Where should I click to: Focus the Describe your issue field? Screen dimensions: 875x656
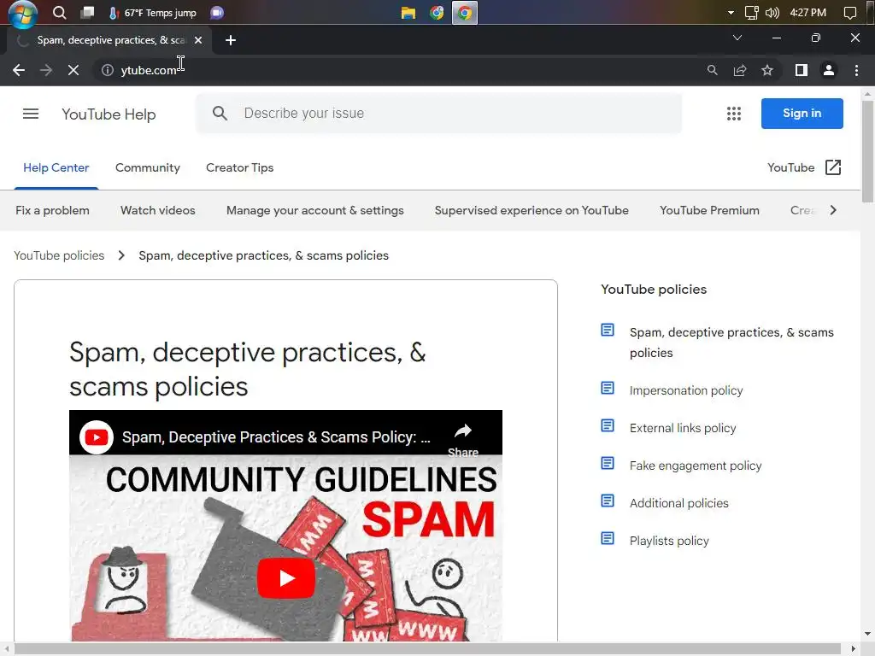coord(438,114)
